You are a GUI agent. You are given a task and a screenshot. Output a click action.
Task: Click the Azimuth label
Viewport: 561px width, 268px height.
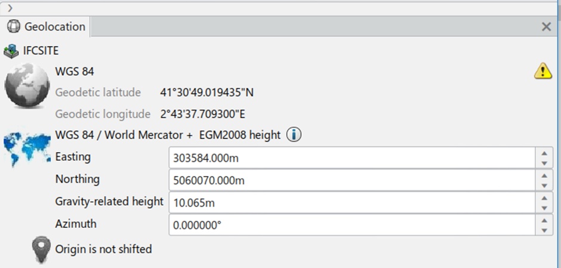76,224
